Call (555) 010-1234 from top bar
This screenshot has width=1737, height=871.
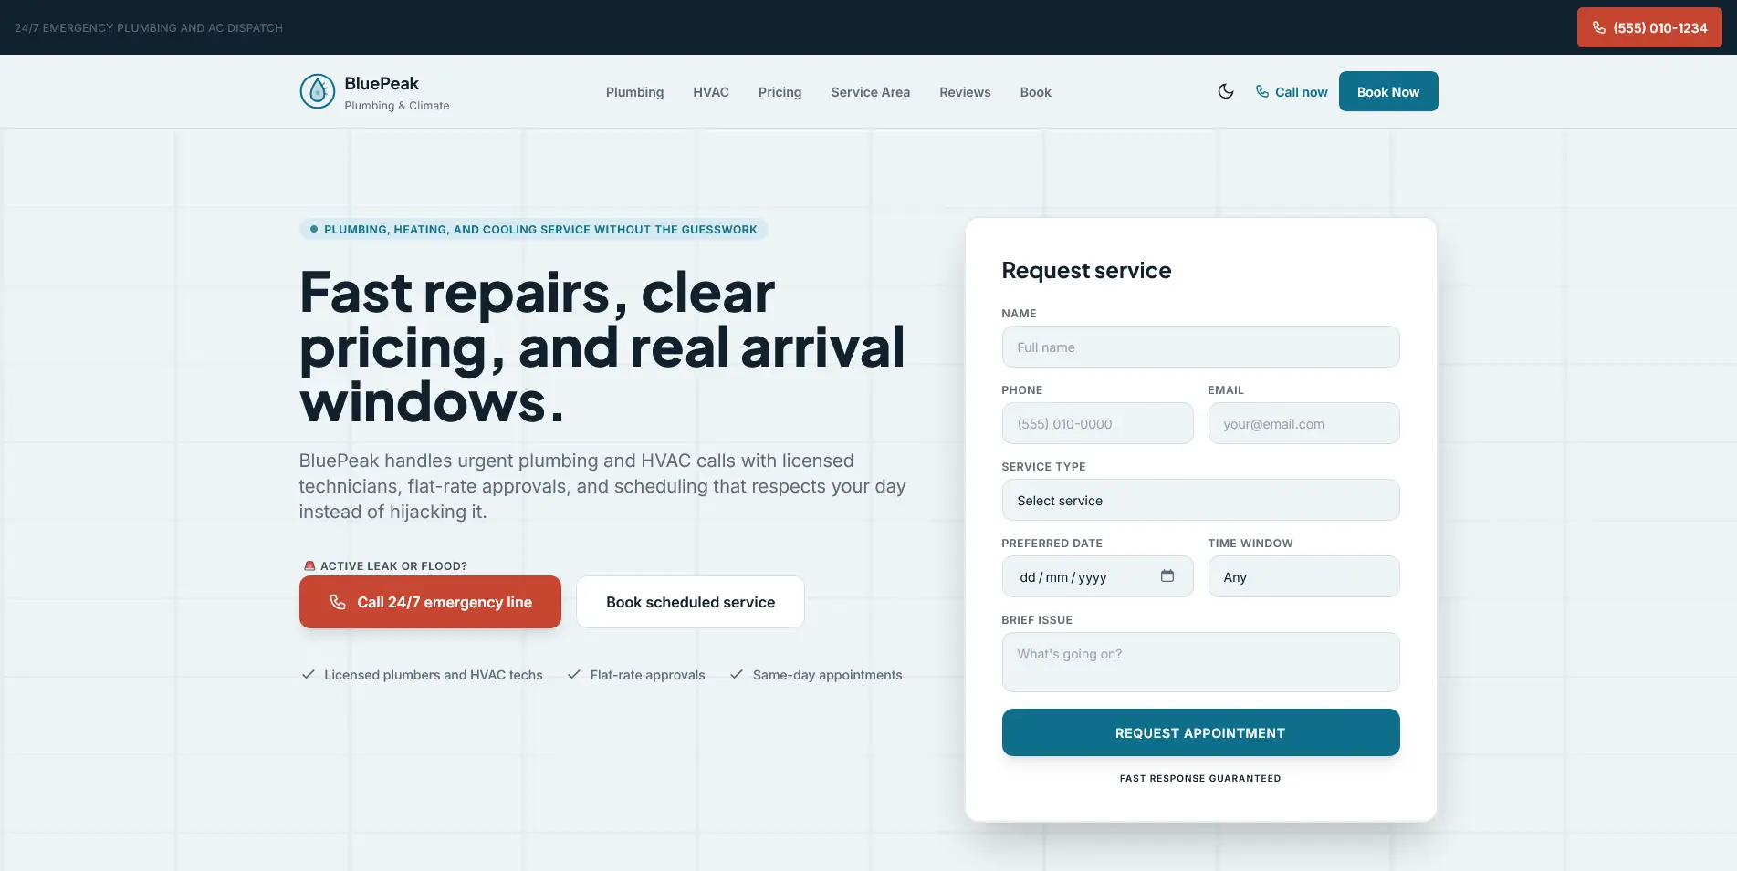click(x=1649, y=27)
